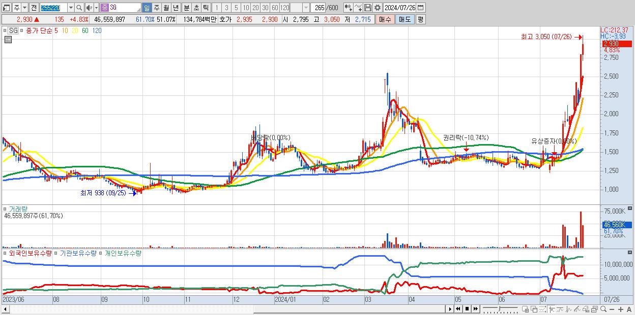This screenshot has height=315, width=635.
Task: Open the calendar date picker icon
Action: [x=420, y=8]
